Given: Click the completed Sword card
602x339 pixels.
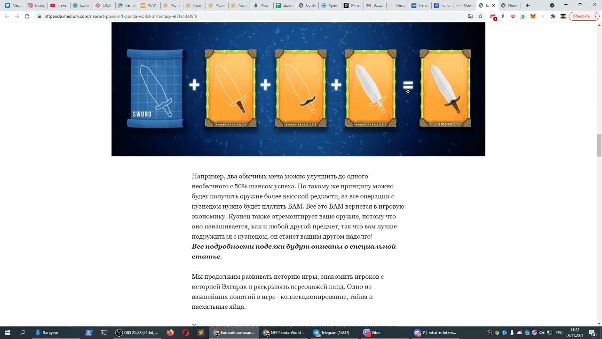Looking at the screenshot, I should 445,88.
